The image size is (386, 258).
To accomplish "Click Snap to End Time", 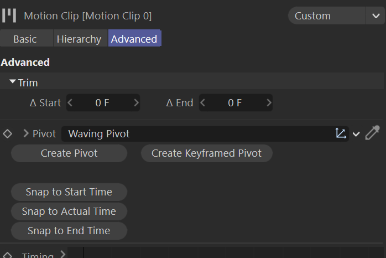I will point(69,231).
